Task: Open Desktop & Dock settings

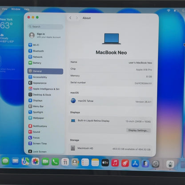Action: point(40,95)
